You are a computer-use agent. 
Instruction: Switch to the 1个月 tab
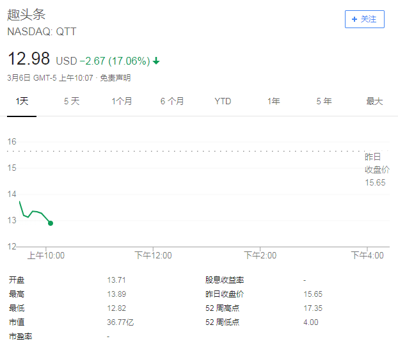click(x=122, y=101)
